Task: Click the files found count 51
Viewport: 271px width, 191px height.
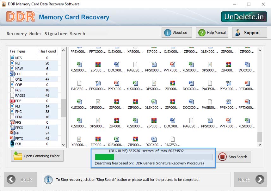Action: 47,128
